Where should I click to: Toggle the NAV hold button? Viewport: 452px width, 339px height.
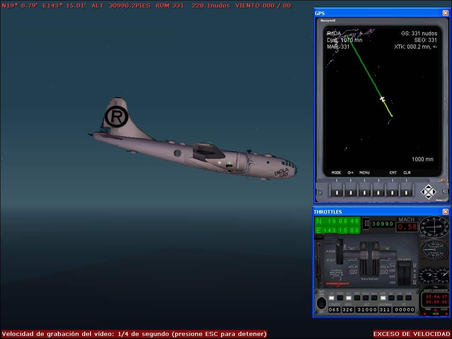pyautogui.click(x=374, y=298)
